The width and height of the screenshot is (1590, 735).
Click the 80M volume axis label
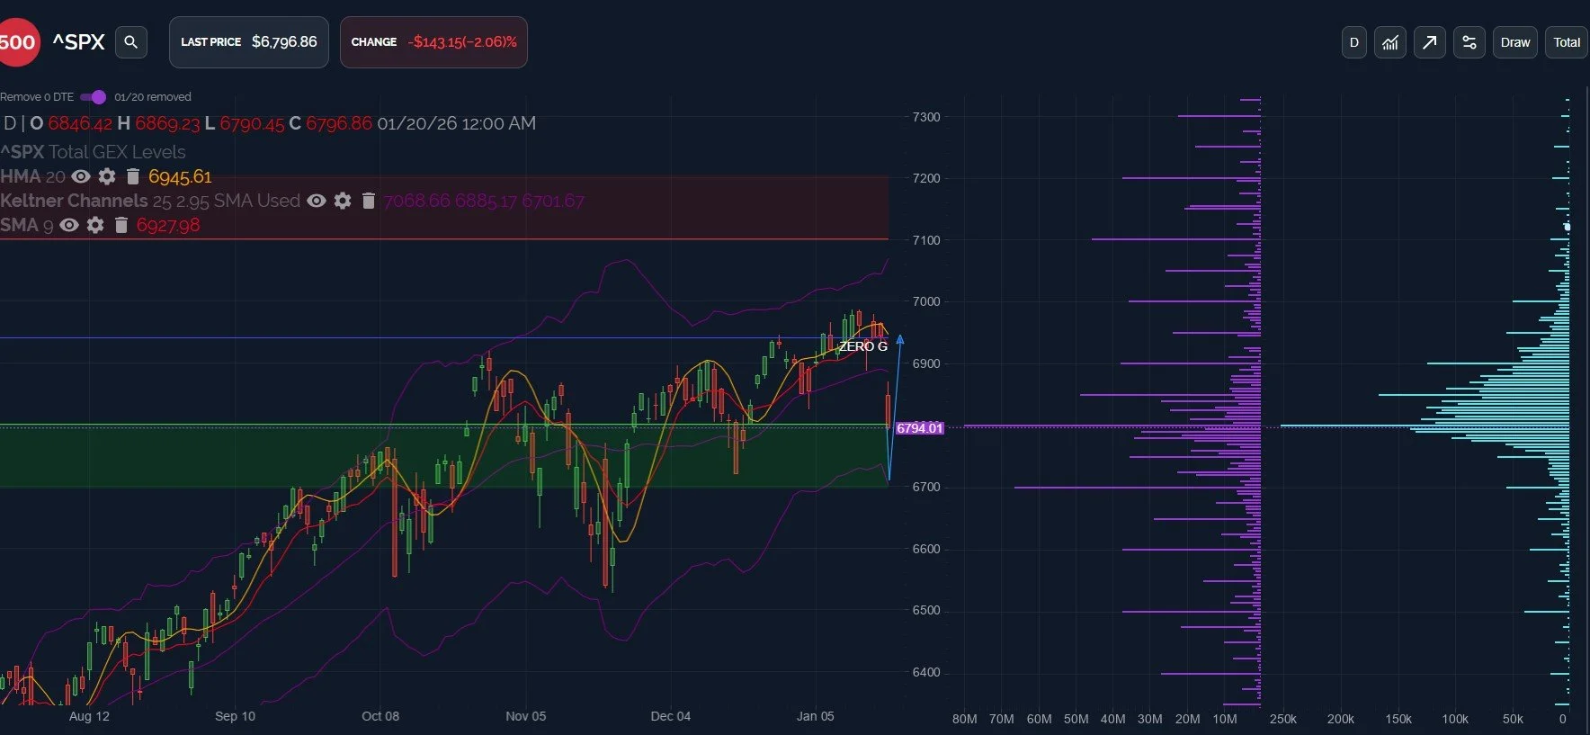click(x=964, y=719)
